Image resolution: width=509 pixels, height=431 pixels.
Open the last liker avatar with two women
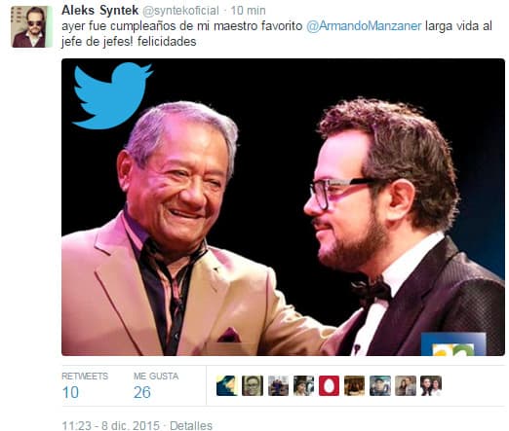click(431, 385)
